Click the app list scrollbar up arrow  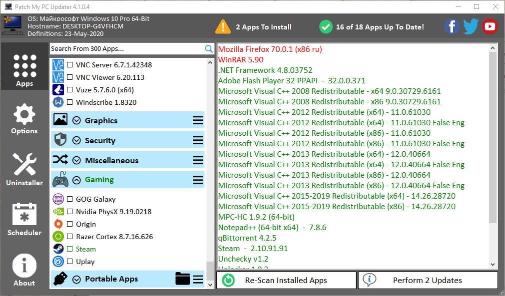(x=210, y=62)
